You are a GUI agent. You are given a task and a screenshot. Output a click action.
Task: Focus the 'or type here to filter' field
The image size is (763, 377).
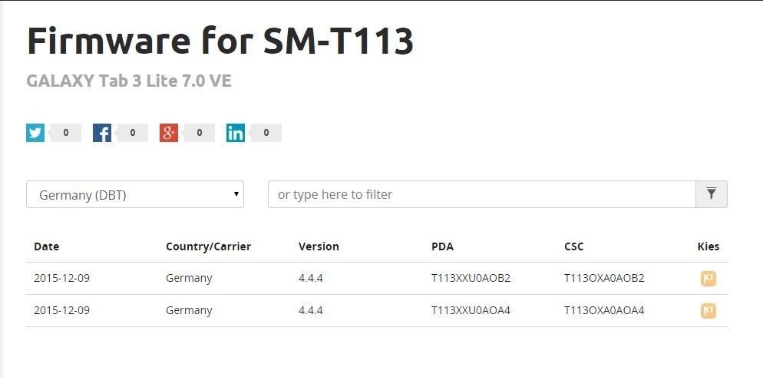(x=482, y=194)
